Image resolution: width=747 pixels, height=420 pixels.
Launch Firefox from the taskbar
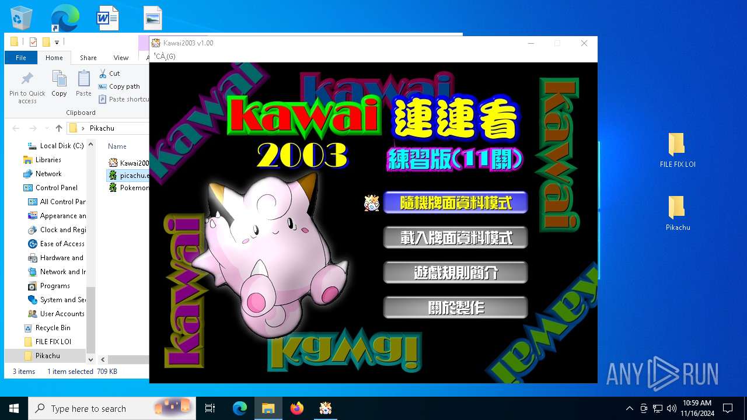[x=297, y=408]
